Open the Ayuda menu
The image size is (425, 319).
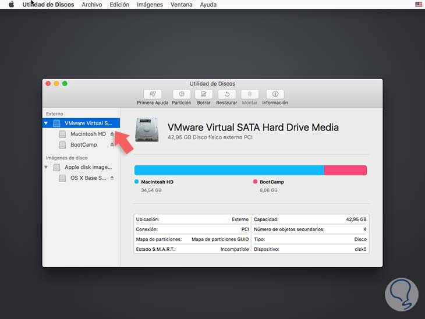208,5
